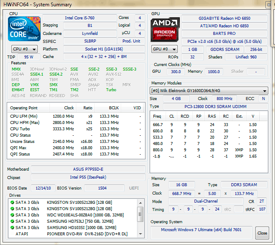Click the SSE4.2 feature label

click(x=56, y=74)
